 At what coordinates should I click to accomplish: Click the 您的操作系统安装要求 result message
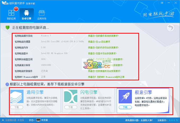103,36
